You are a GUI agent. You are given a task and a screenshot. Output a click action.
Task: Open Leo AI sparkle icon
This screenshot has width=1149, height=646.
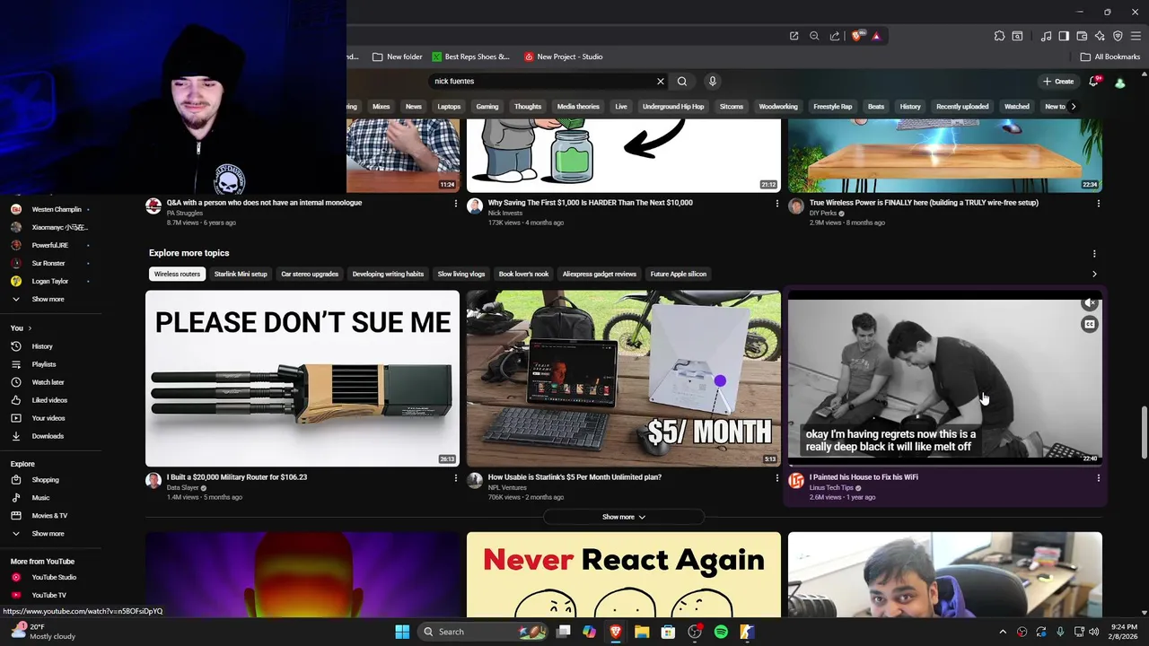1100,36
